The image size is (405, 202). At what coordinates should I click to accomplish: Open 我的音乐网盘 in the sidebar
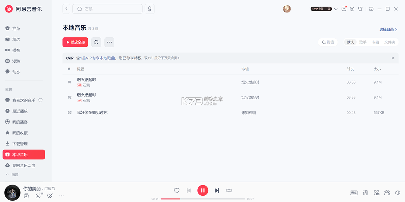pos(24,165)
